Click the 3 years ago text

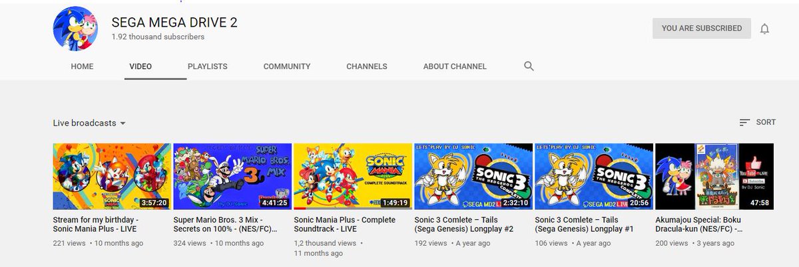(716, 243)
